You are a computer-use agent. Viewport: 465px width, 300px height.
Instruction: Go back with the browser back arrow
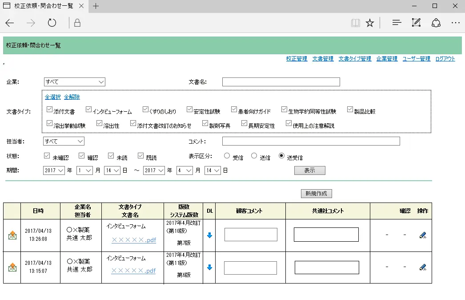10,23
